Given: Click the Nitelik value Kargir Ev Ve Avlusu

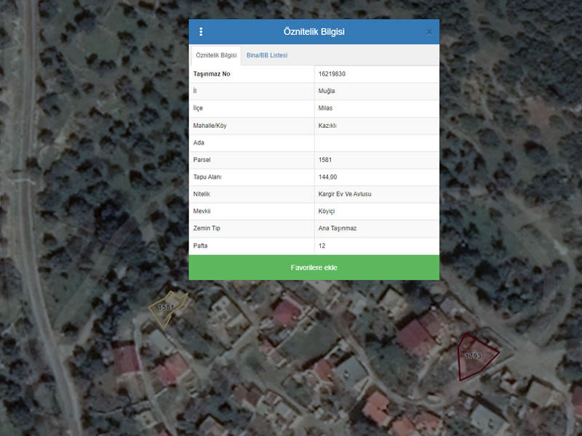Looking at the screenshot, I should (345, 194).
